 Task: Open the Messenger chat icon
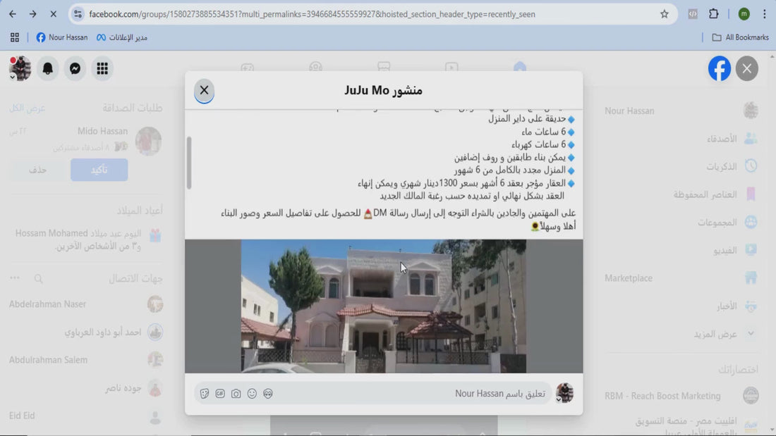pyautogui.click(x=75, y=68)
